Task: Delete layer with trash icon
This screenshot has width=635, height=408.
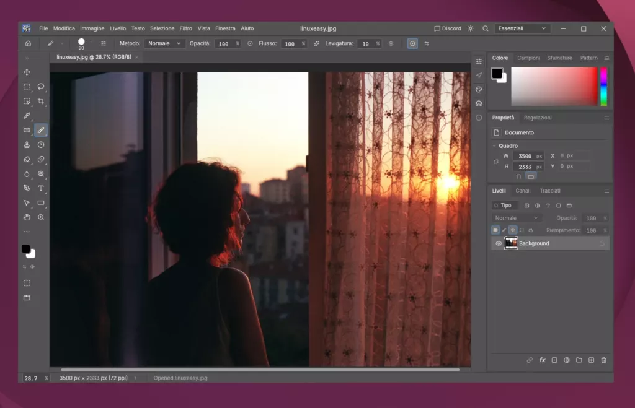Action: click(x=603, y=360)
